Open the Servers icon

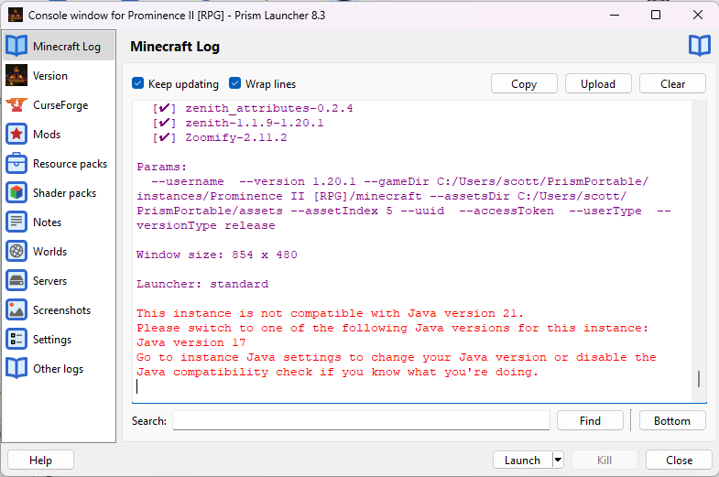tap(16, 281)
